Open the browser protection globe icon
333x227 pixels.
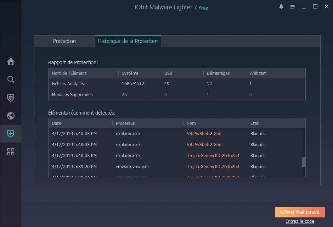11,116
